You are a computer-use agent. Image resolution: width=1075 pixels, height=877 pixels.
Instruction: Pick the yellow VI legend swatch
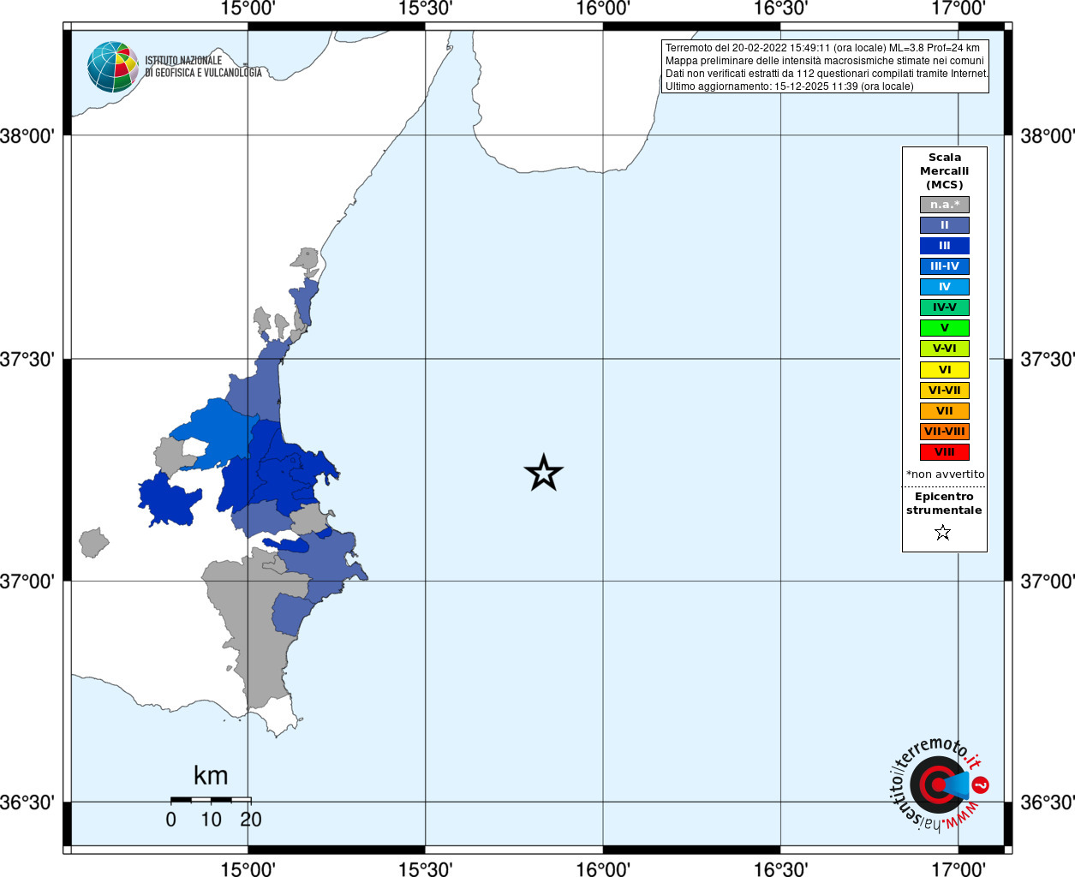tap(944, 370)
